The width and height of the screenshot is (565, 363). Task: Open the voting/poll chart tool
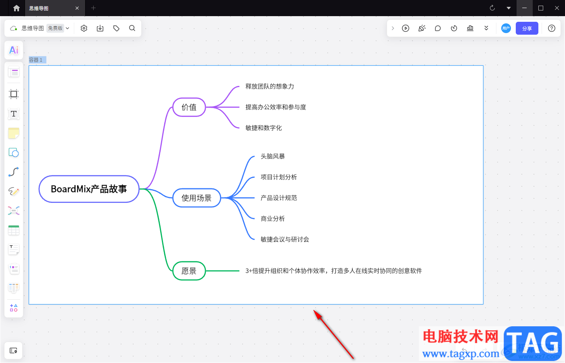click(x=470, y=28)
